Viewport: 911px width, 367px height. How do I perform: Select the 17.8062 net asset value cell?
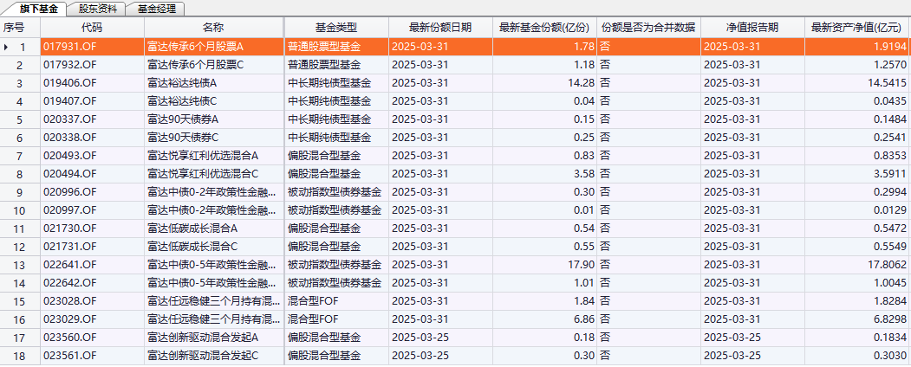(x=883, y=265)
